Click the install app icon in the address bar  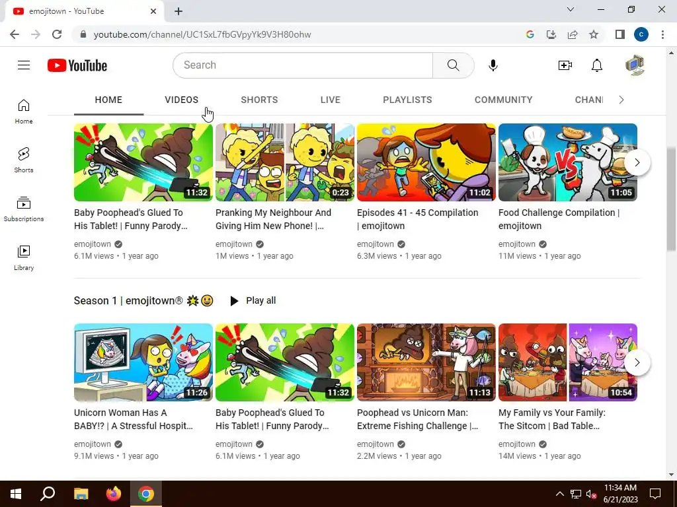pos(551,34)
